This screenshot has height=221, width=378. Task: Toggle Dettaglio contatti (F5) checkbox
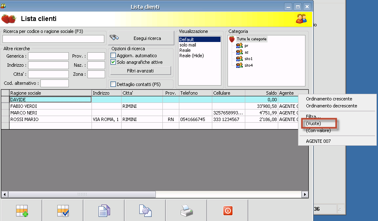click(x=113, y=84)
